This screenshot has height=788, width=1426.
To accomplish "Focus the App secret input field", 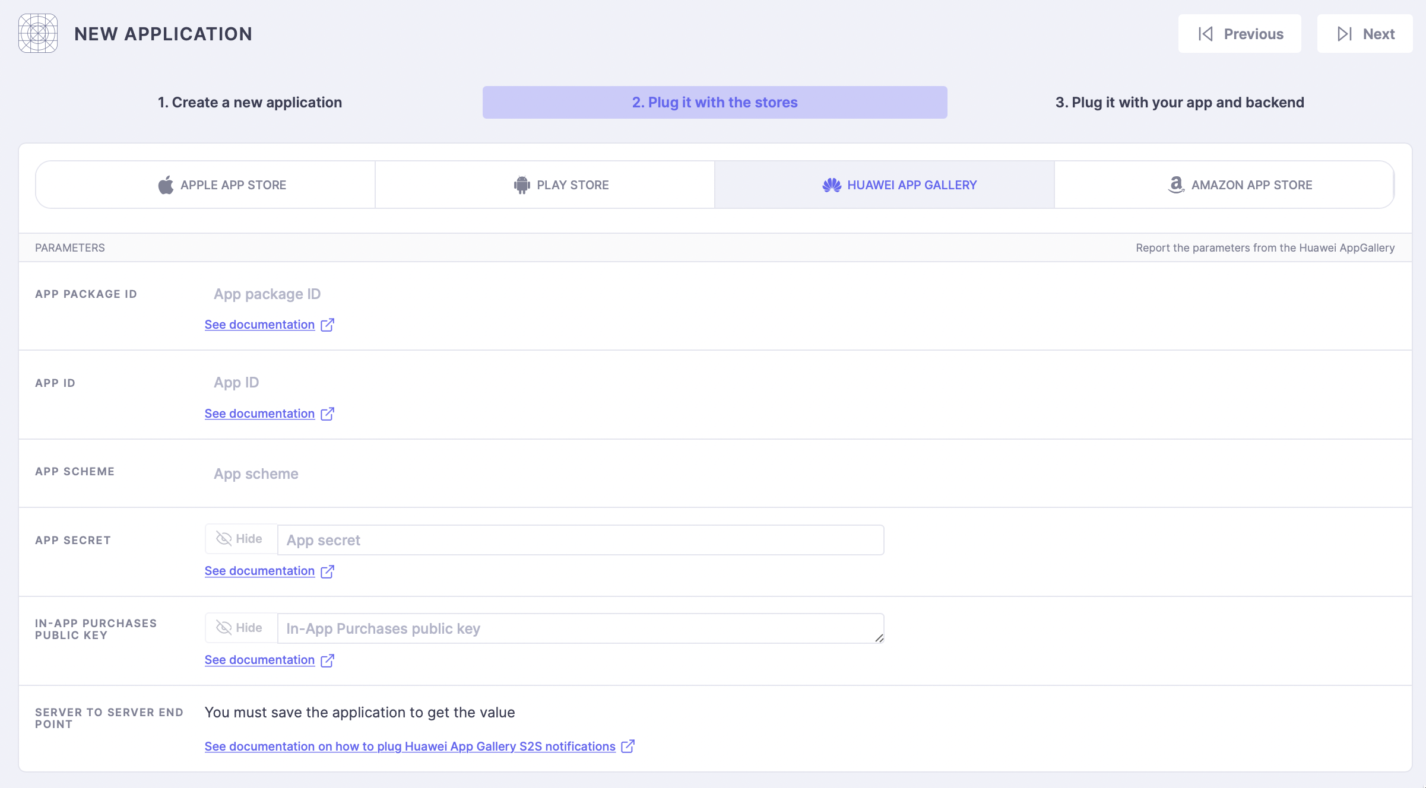I will tap(581, 540).
